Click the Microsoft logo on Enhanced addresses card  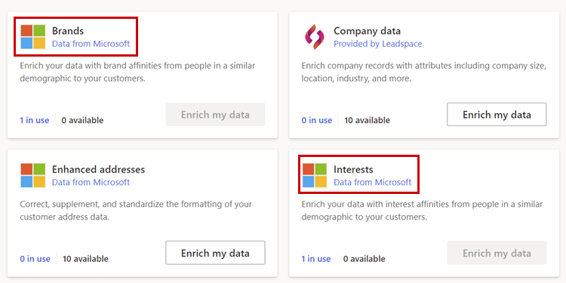33,175
